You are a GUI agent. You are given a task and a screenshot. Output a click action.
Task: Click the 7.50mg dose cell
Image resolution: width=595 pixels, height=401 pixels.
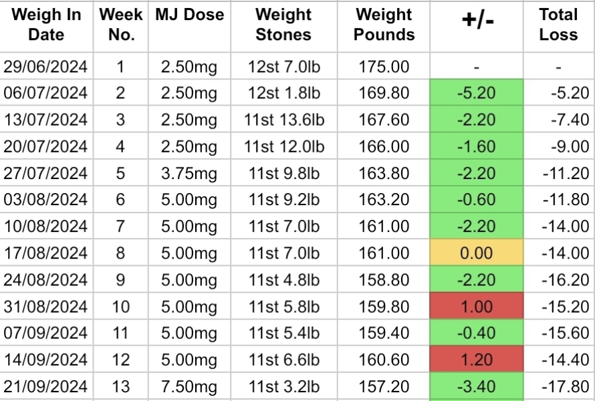[190, 387]
